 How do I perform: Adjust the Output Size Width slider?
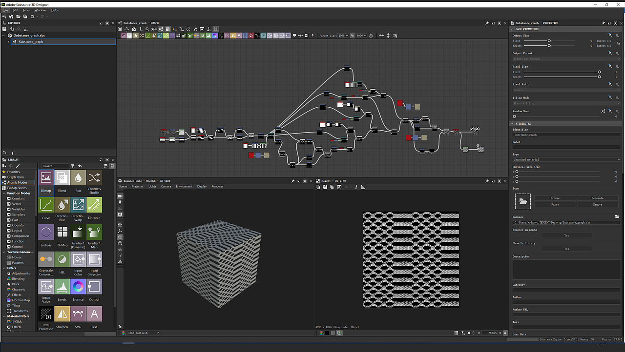549,41
